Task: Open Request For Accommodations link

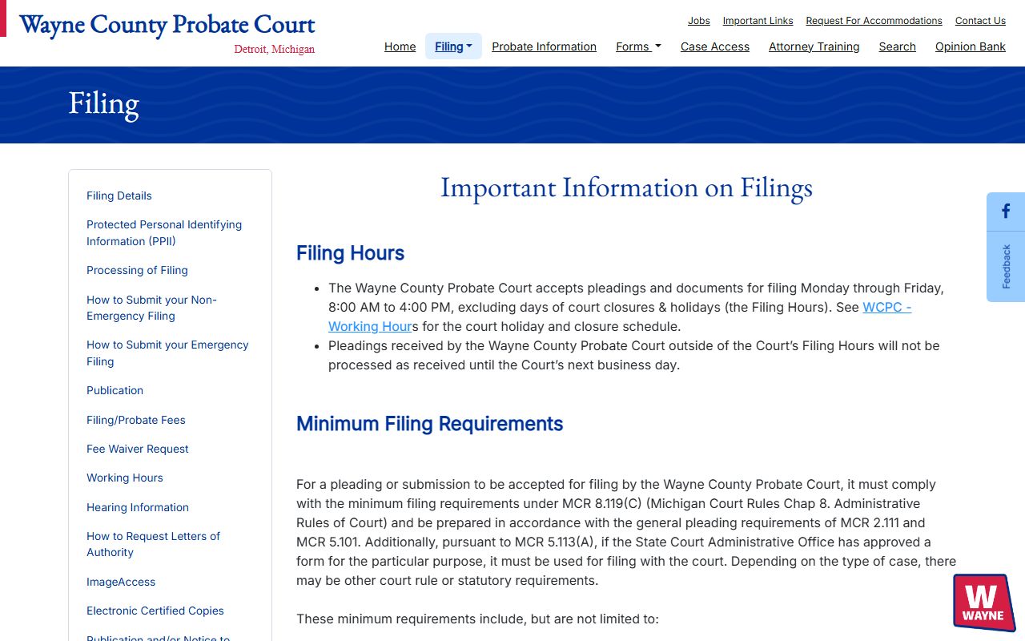Action: 874,21
